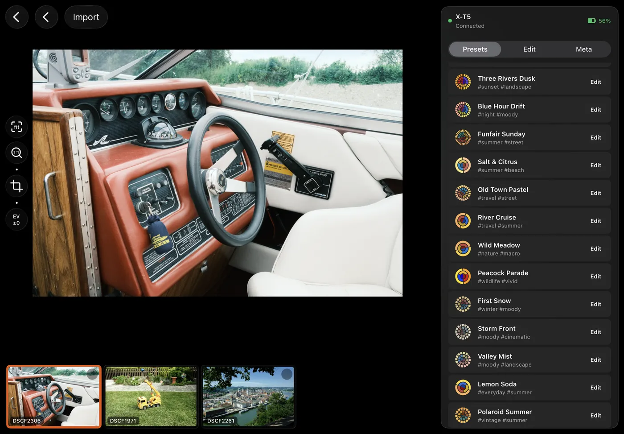Apply the Three Rivers Dusk preset icon
Screen dimensions: 624x434
point(463,82)
